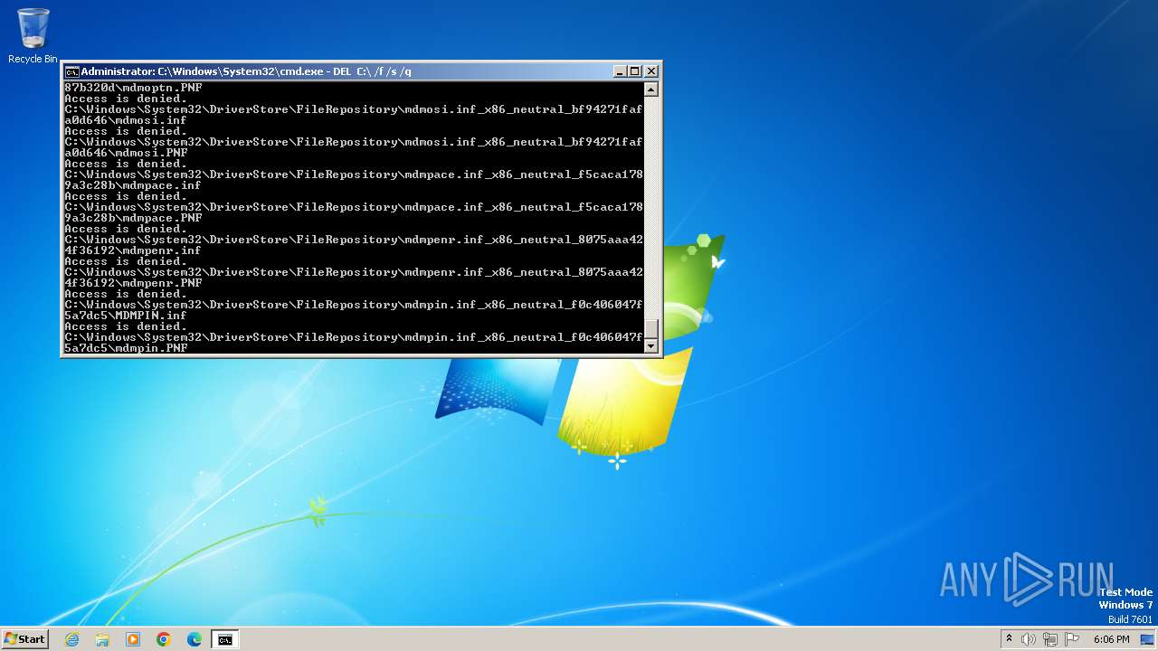This screenshot has width=1158, height=651.
Task: Show hidden system tray icons
Action: [x=1009, y=639]
